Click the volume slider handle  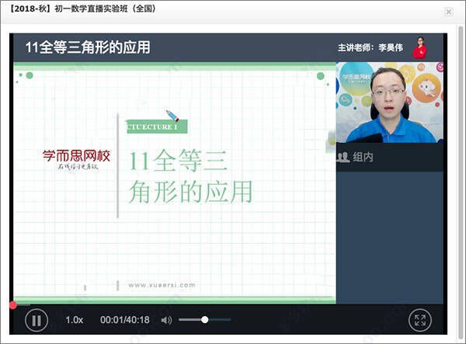click(x=204, y=320)
